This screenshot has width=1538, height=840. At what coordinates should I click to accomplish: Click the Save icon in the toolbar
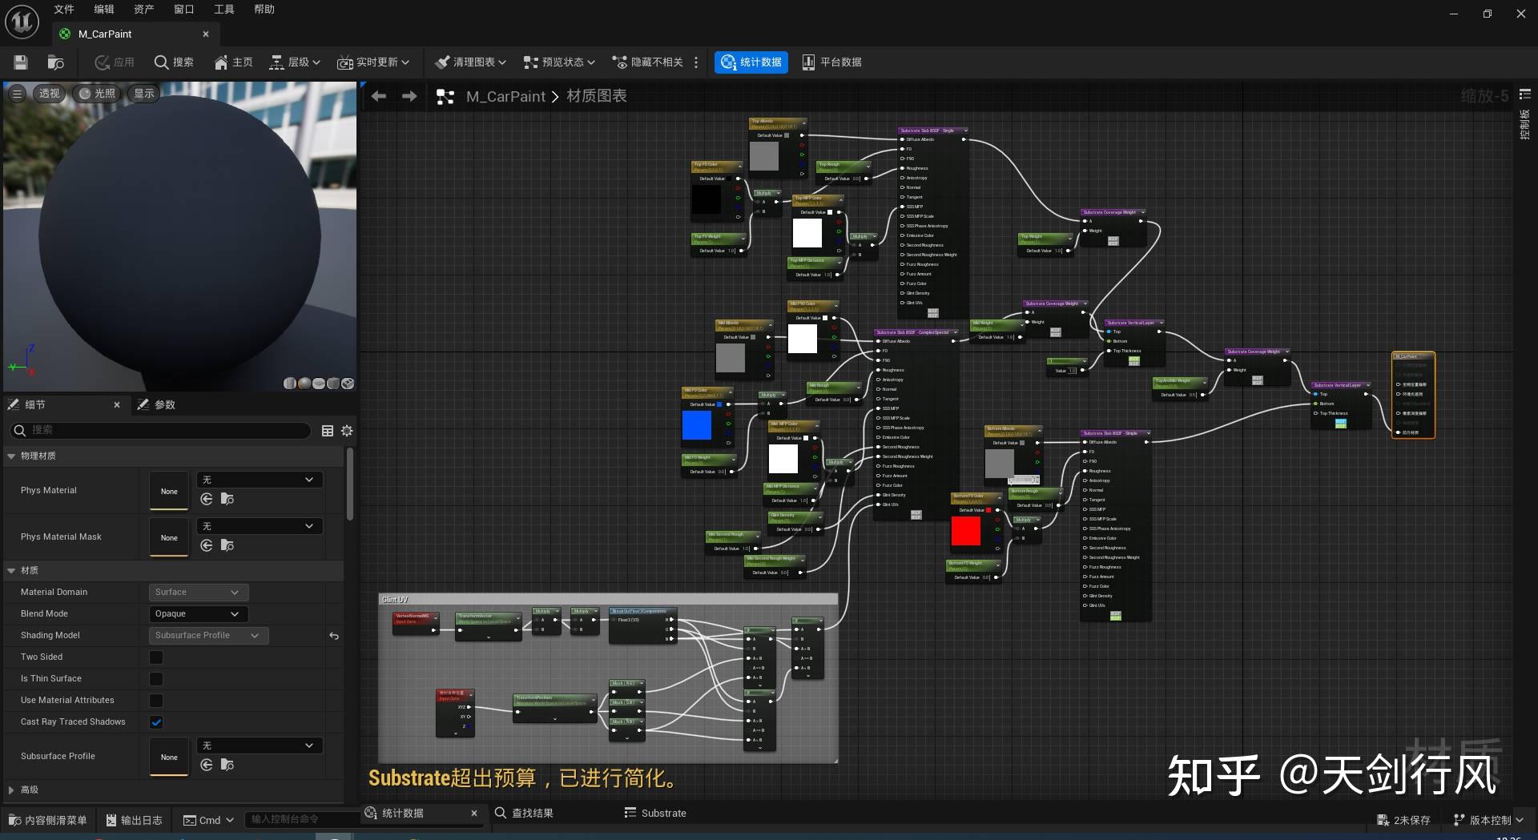21,62
